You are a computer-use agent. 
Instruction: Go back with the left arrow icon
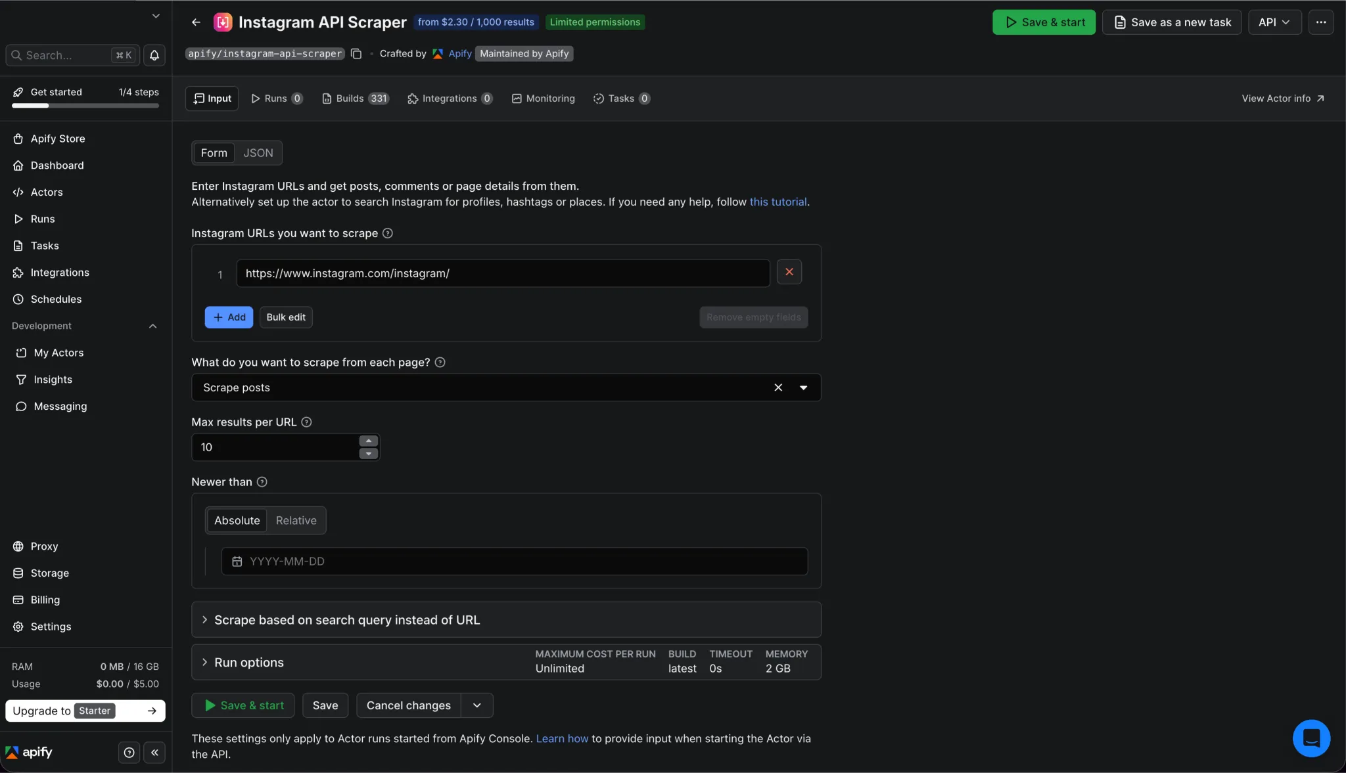pyautogui.click(x=196, y=22)
